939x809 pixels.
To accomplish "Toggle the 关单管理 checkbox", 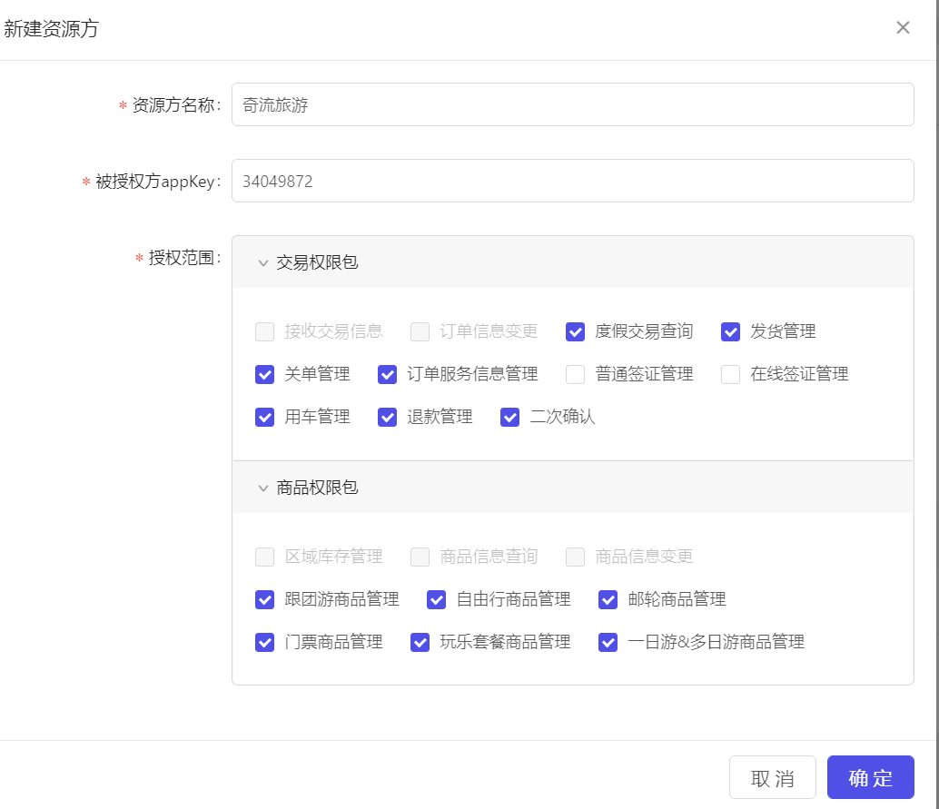I will (265, 374).
